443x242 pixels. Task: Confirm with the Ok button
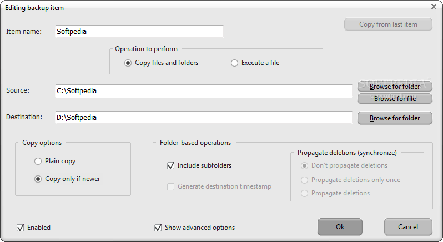pos(340,227)
